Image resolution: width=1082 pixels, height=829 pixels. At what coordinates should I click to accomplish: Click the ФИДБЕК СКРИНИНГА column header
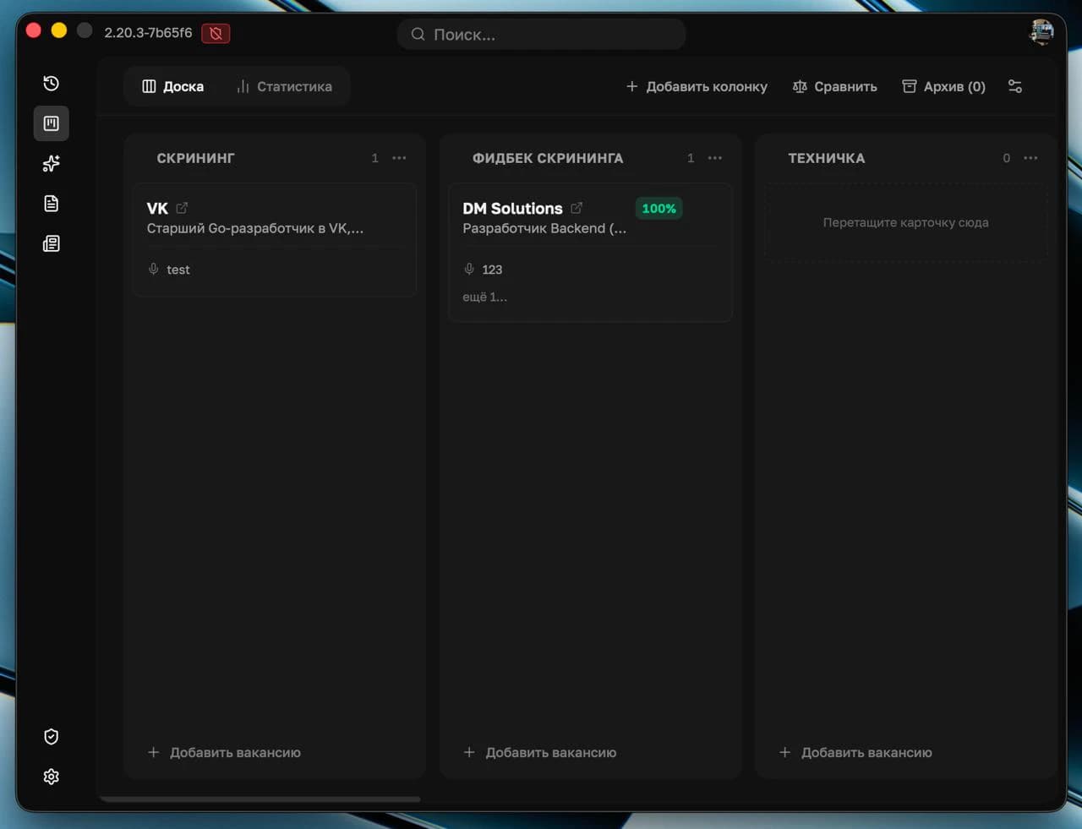(548, 158)
